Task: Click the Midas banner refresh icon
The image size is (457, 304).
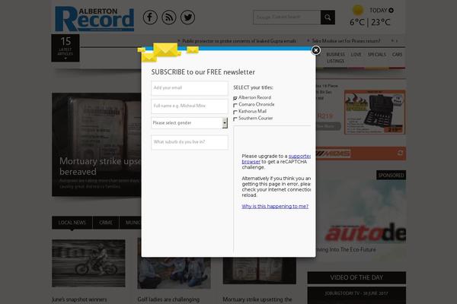Action: coord(400,153)
